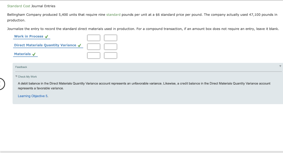This screenshot has width=283, height=153.
Task: Click the green 'Standard Cost' glossary link
Action: click(x=19, y=6)
